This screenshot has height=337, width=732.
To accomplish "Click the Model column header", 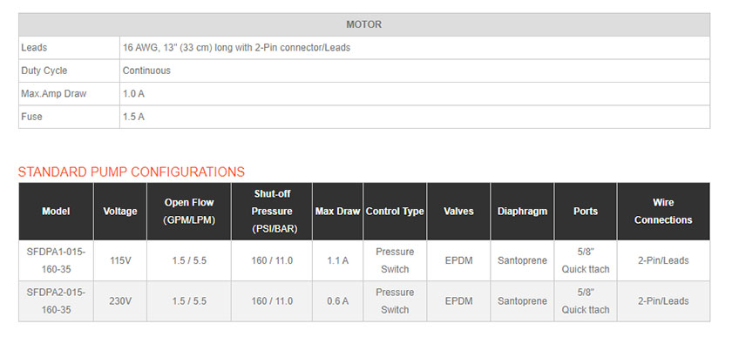I will coord(56,212).
